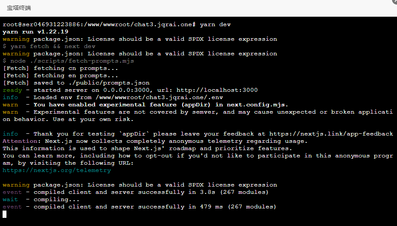
Task: Click the terminal cursor block
Action: (5, 214)
